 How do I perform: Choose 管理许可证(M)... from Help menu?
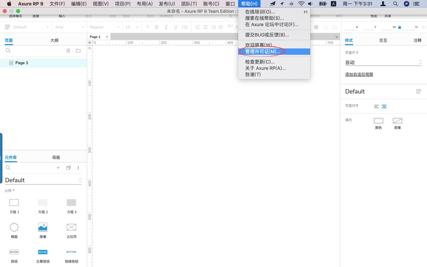(x=263, y=51)
